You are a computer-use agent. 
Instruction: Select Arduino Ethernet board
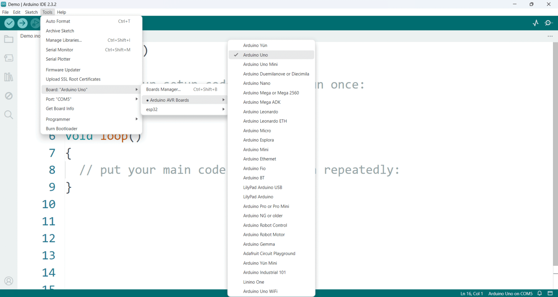coord(271,159)
